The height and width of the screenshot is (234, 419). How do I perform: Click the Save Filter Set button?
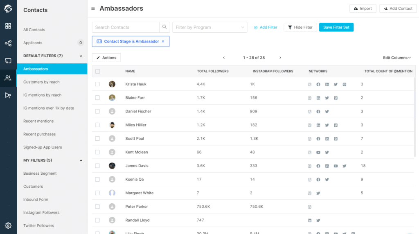point(336,27)
